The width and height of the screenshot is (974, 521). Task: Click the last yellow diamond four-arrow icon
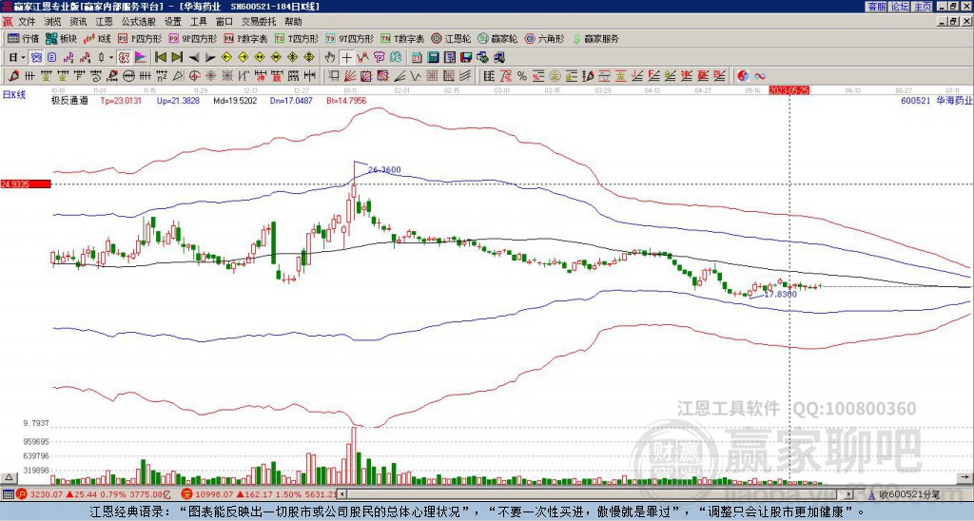[309, 58]
